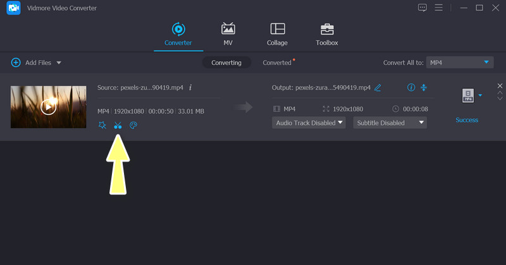Screen dimensions: 506x265
Task: Open the Toolbox tab
Action: click(327, 34)
